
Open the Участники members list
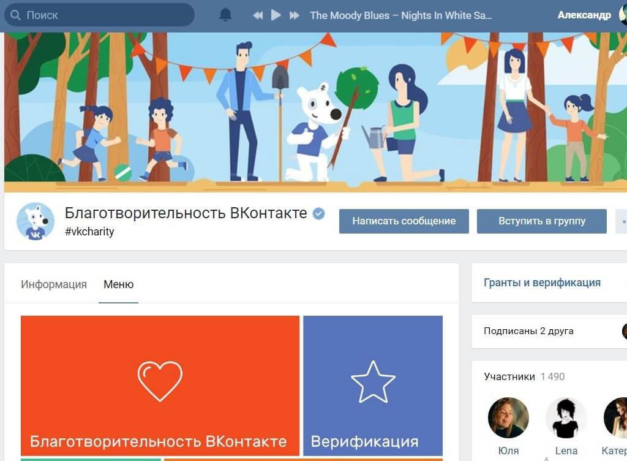click(509, 376)
